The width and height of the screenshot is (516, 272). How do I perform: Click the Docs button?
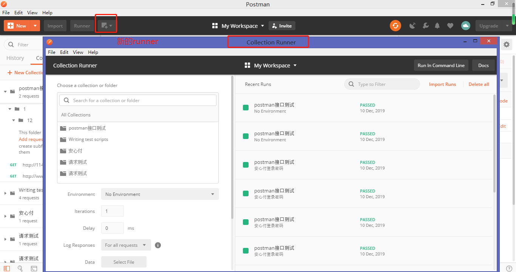click(x=484, y=65)
